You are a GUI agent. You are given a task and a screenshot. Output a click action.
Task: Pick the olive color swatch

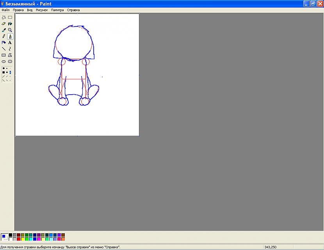click(x=23, y=235)
